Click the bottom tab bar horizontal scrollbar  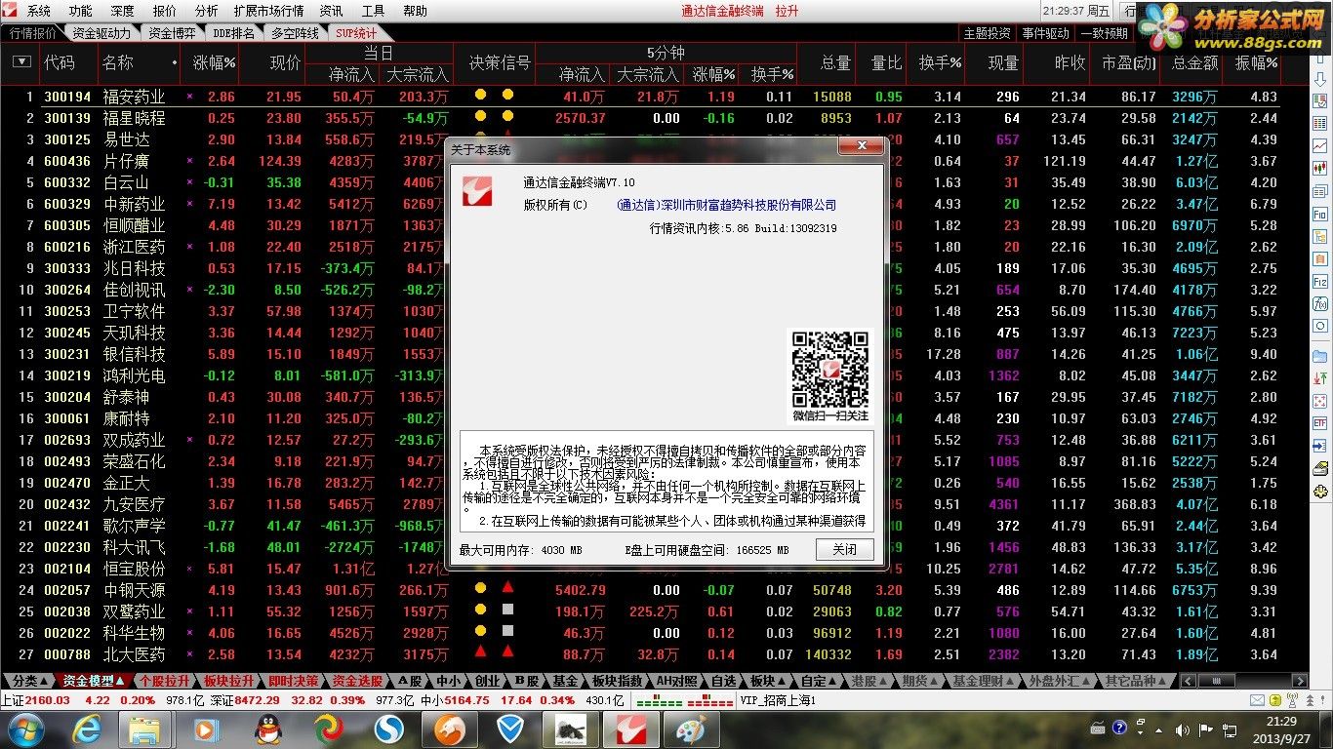1243,681
